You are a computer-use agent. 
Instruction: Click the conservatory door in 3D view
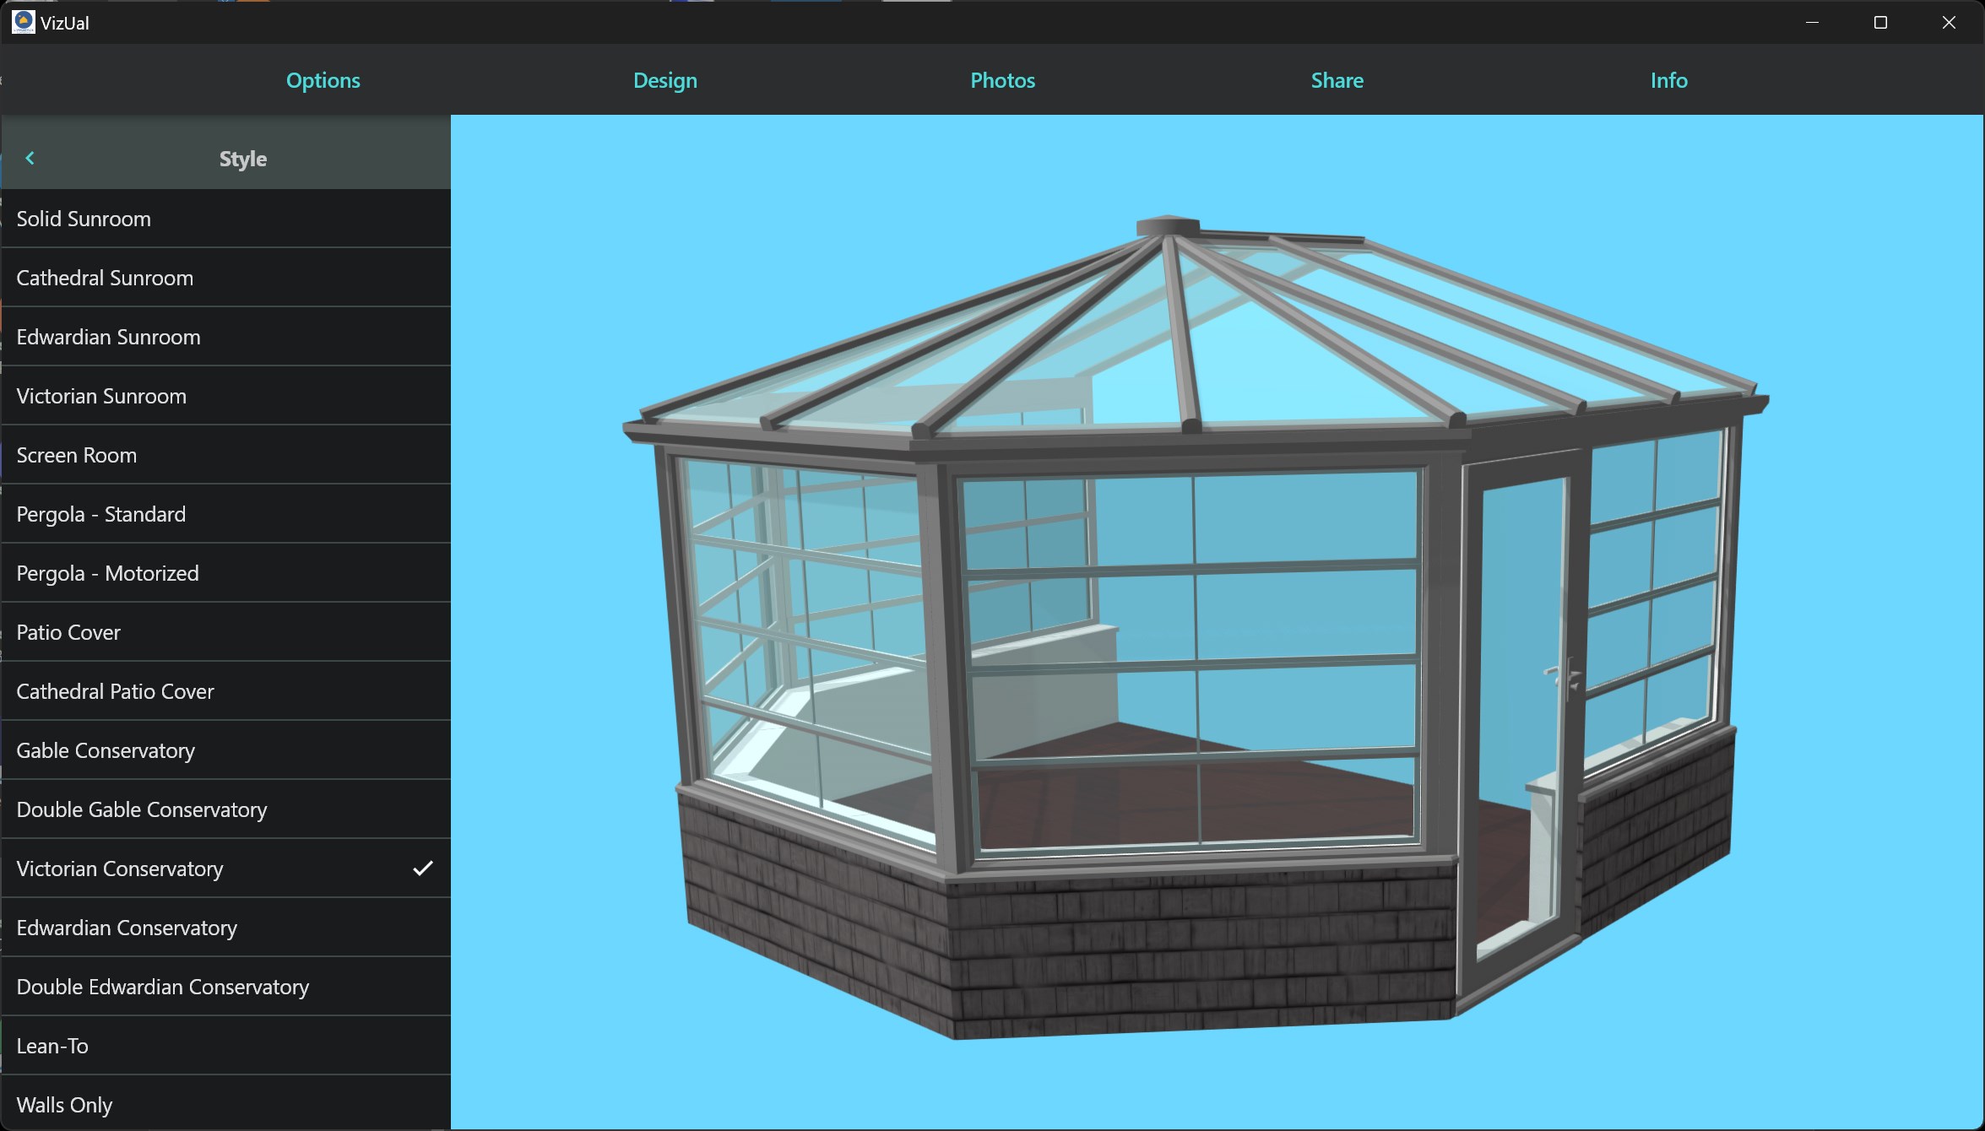(1520, 717)
